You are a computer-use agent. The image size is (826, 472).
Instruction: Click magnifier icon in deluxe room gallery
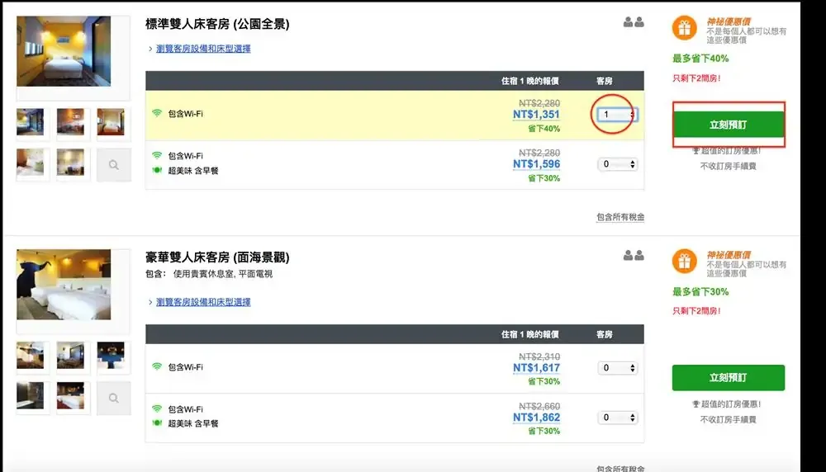coord(113,398)
